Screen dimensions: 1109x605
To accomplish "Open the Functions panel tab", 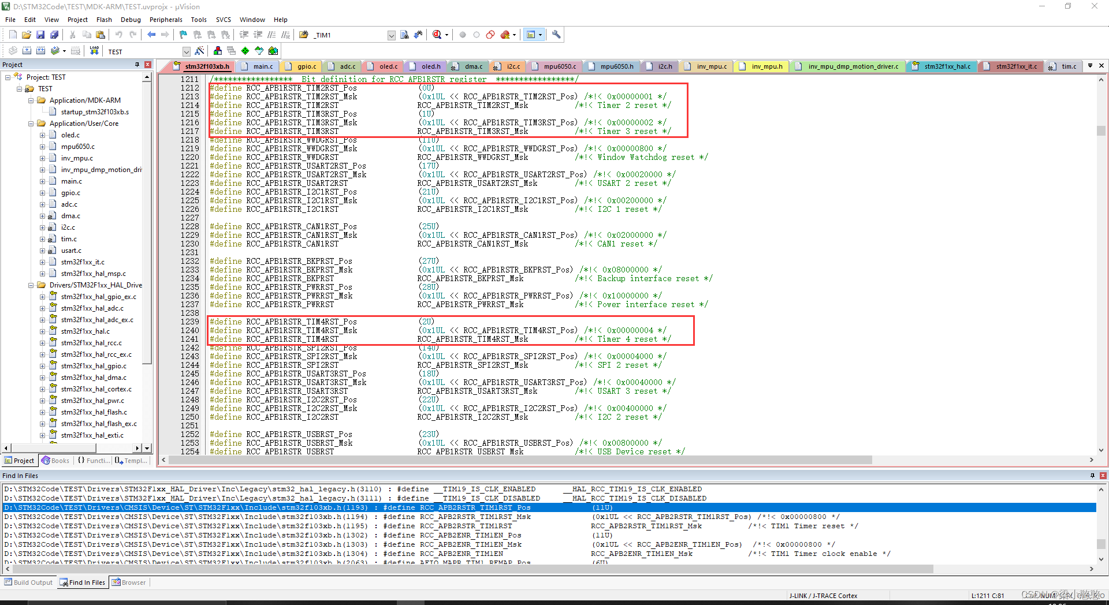I will 93,461.
